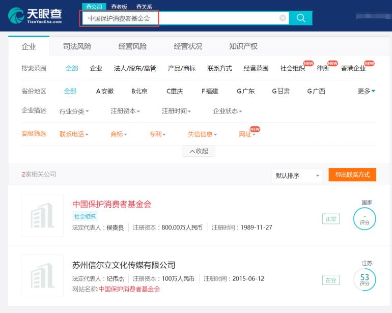
Task: Focus the company name search field
Action: pyautogui.click(x=185, y=18)
